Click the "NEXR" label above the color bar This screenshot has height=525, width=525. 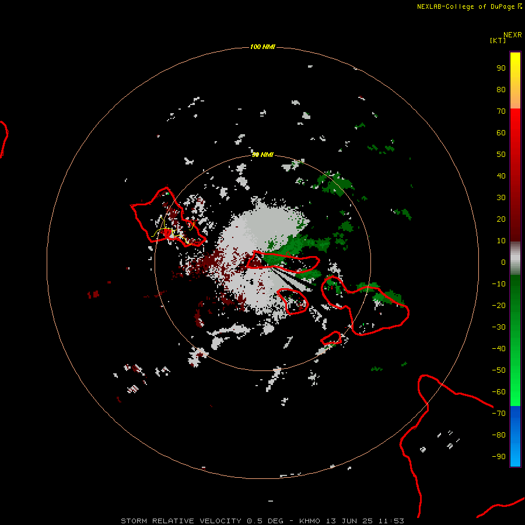point(513,35)
